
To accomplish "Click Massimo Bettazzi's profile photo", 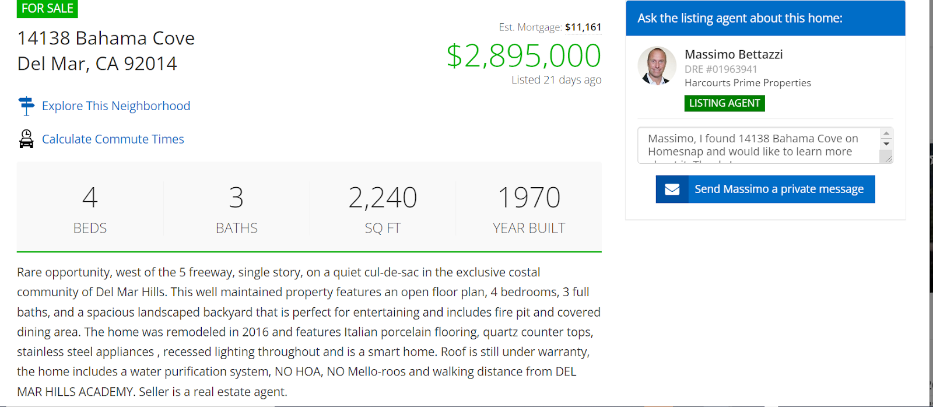I will [x=657, y=66].
